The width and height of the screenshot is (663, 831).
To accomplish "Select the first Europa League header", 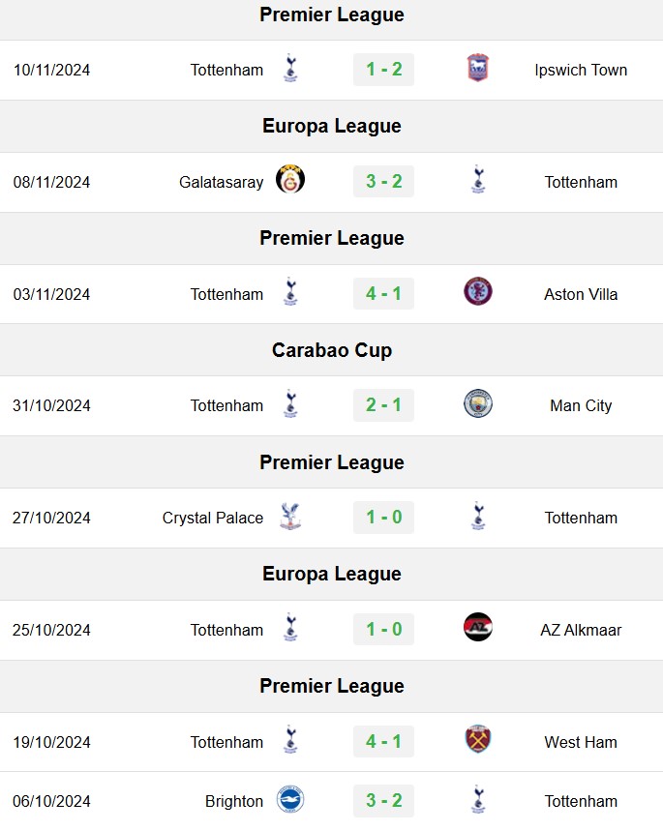I will click(331, 126).
